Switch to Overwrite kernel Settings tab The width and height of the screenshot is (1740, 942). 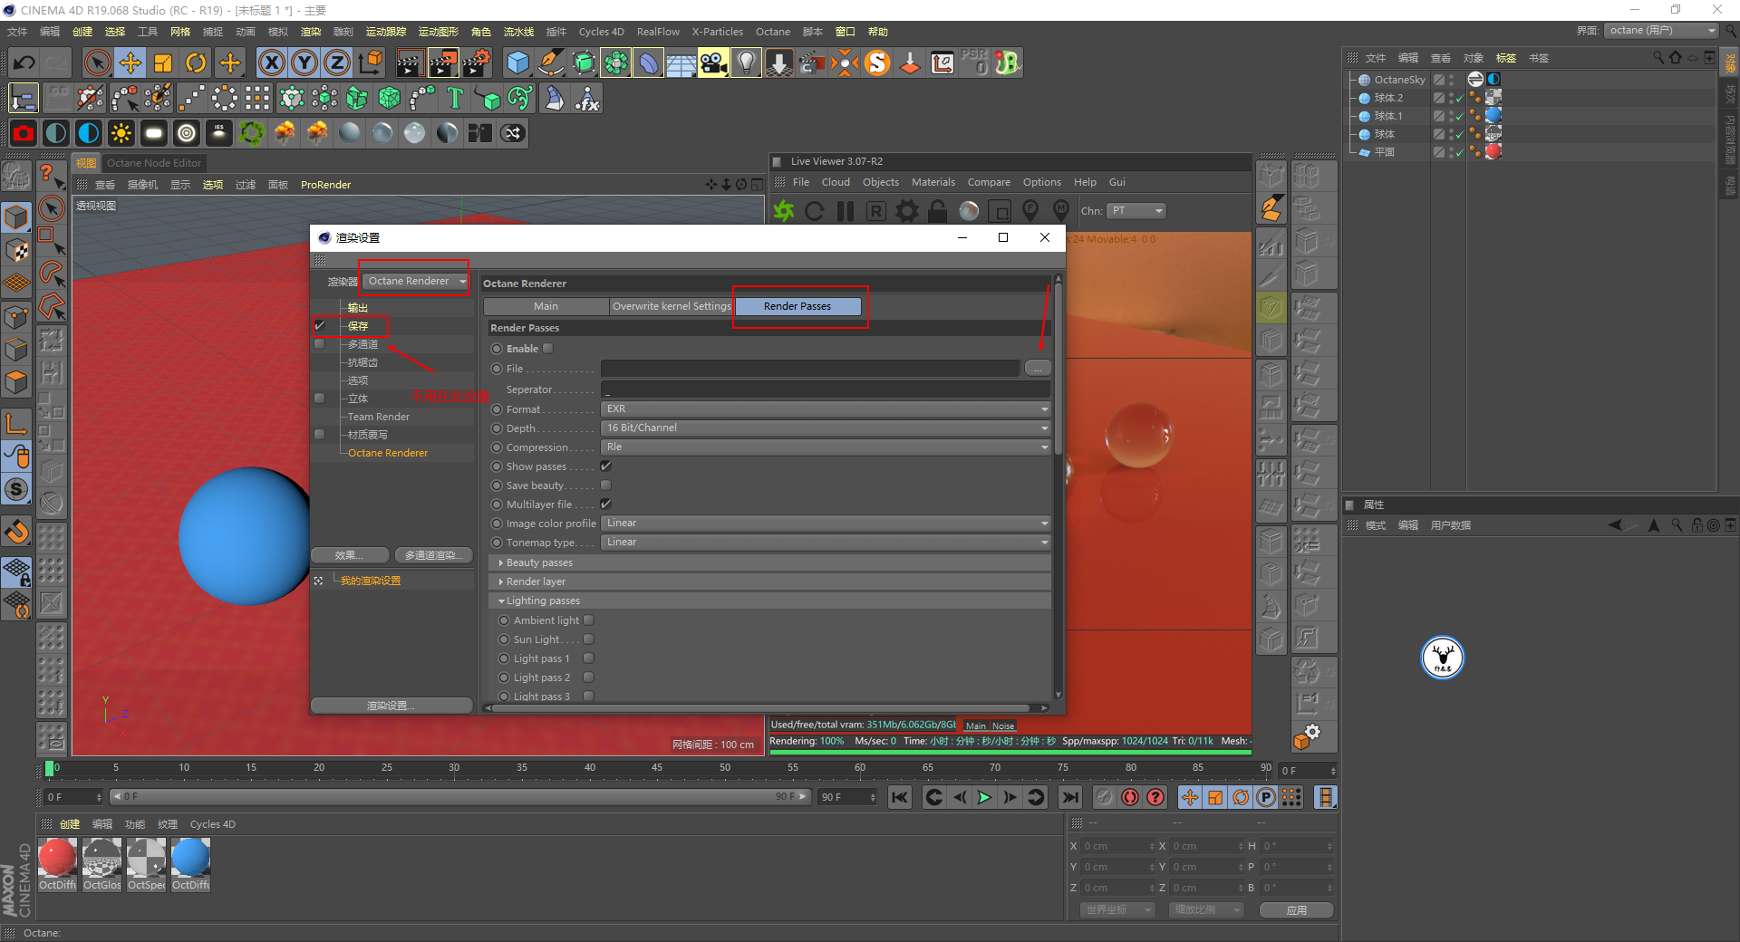click(672, 306)
